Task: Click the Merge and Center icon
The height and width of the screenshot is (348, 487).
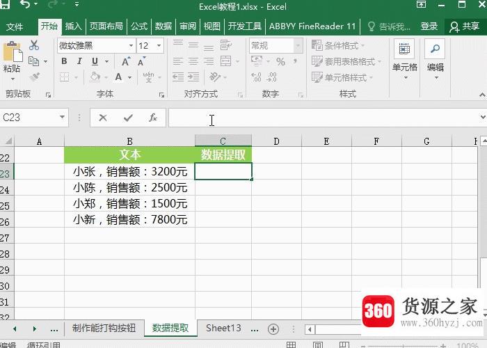Action: coord(226,61)
